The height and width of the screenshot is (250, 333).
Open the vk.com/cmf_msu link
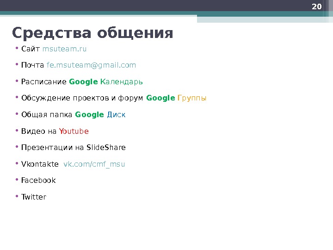[94, 164]
